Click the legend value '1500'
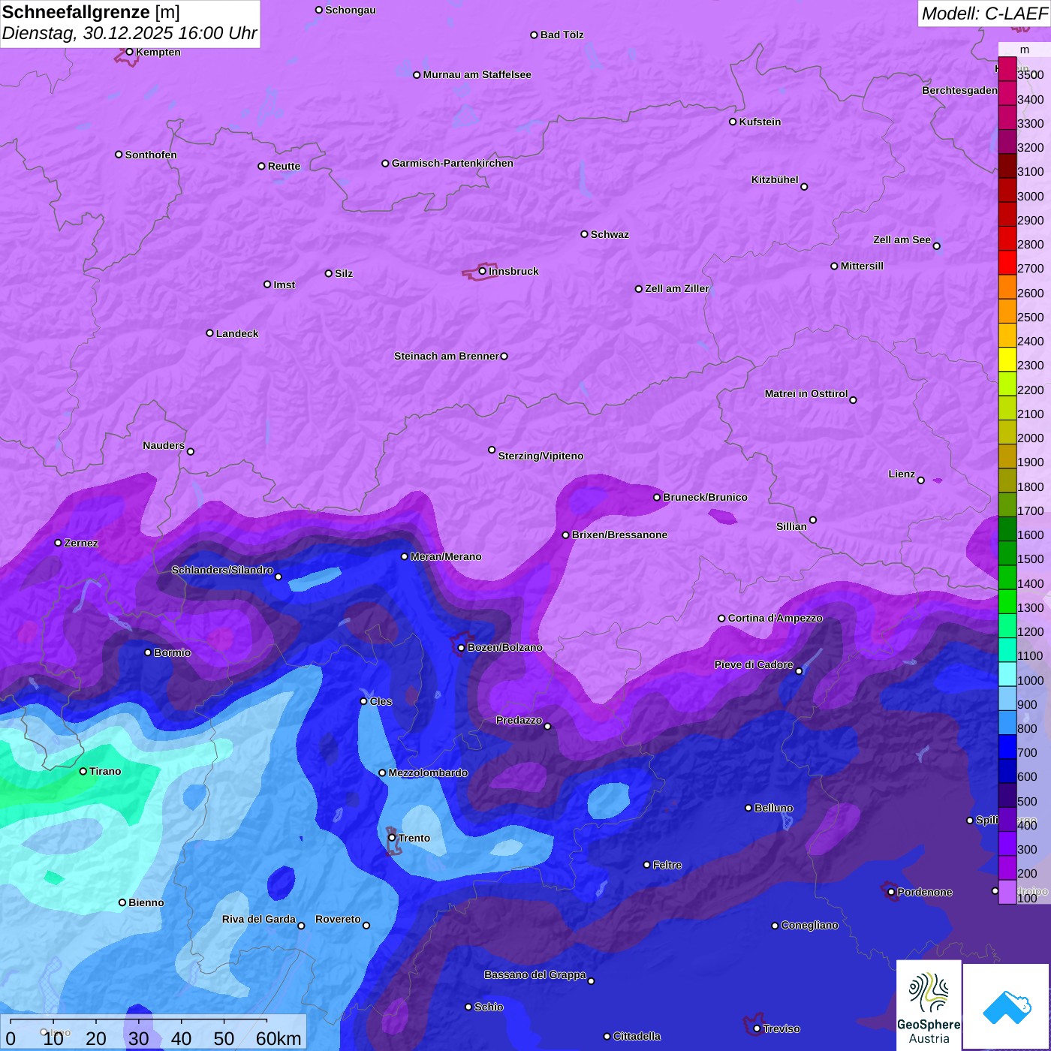This screenshot has width=1051, height=1051. 1031,559
